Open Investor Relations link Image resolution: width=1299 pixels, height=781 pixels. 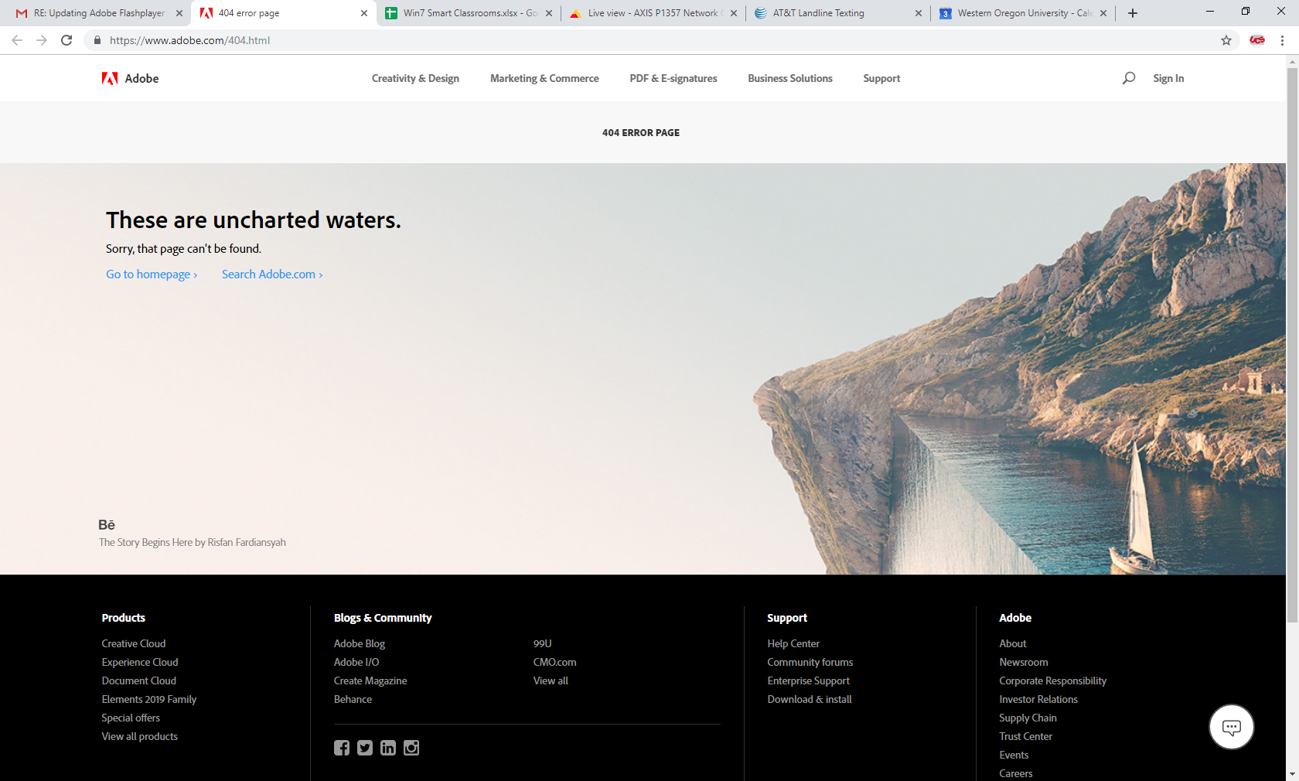pos(1038,699)
